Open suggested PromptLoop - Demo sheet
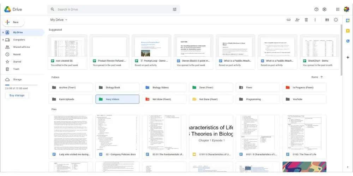 [x=151, y=52]
